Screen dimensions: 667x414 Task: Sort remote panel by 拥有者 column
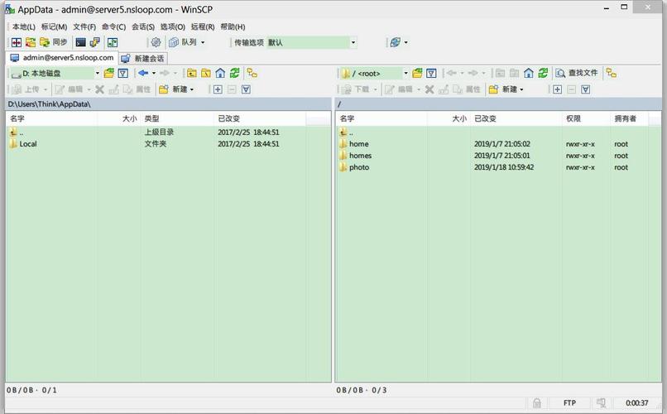[629, 118]
